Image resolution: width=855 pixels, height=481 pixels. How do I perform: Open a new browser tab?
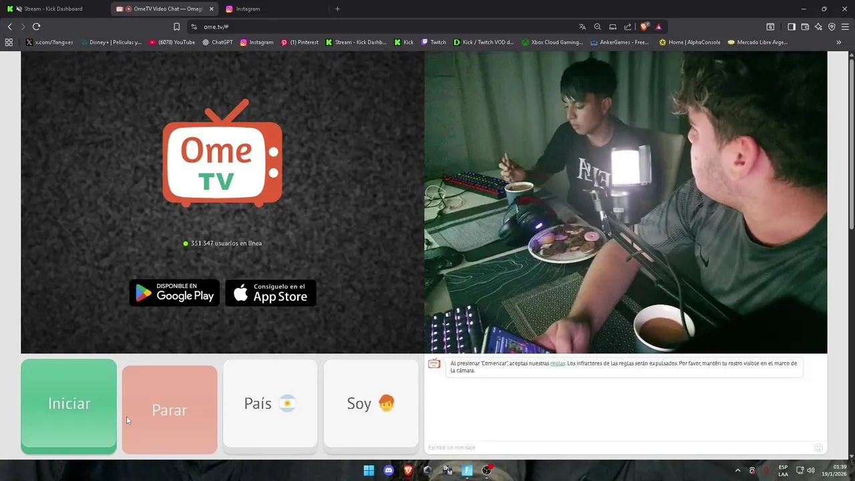coord(337,9)
